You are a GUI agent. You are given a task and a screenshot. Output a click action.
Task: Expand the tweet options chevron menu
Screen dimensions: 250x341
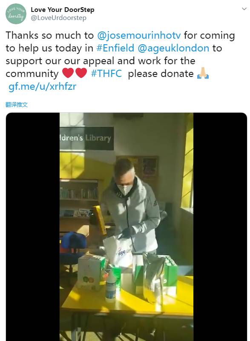[x=244, y=9]
